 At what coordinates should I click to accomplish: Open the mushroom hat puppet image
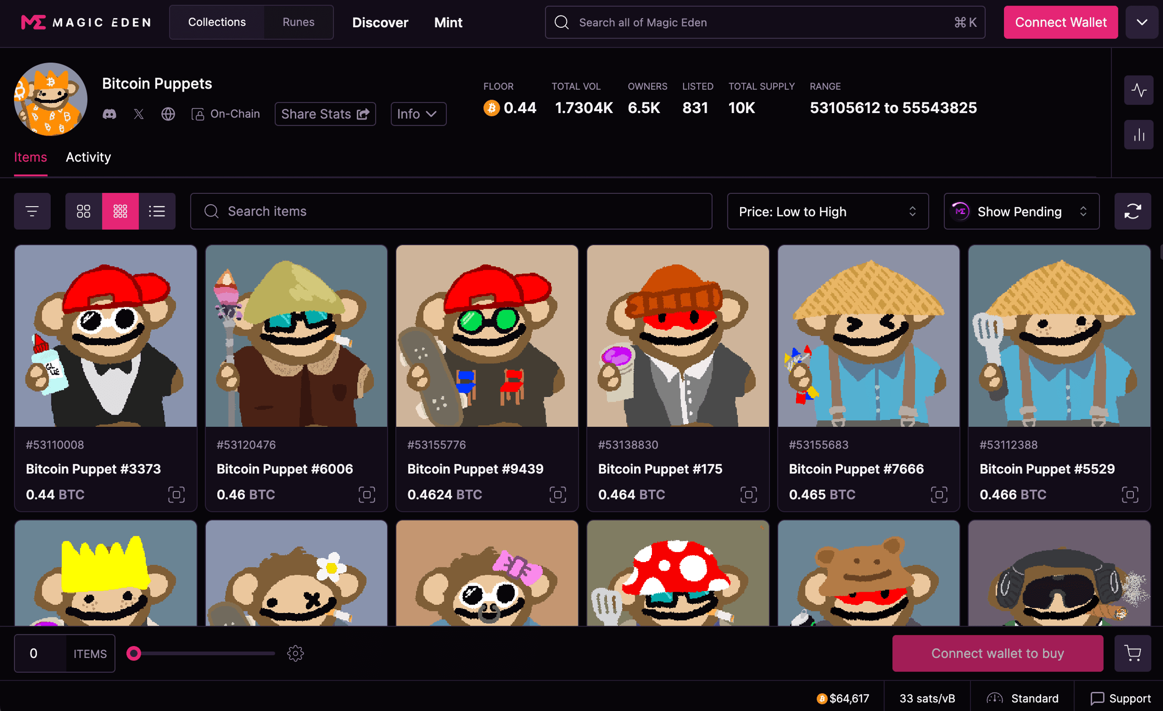(x=677, y=573)
